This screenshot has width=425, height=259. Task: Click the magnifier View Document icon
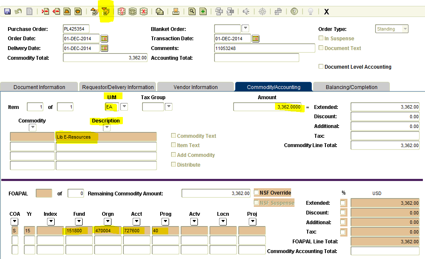(x=192, y=11)
